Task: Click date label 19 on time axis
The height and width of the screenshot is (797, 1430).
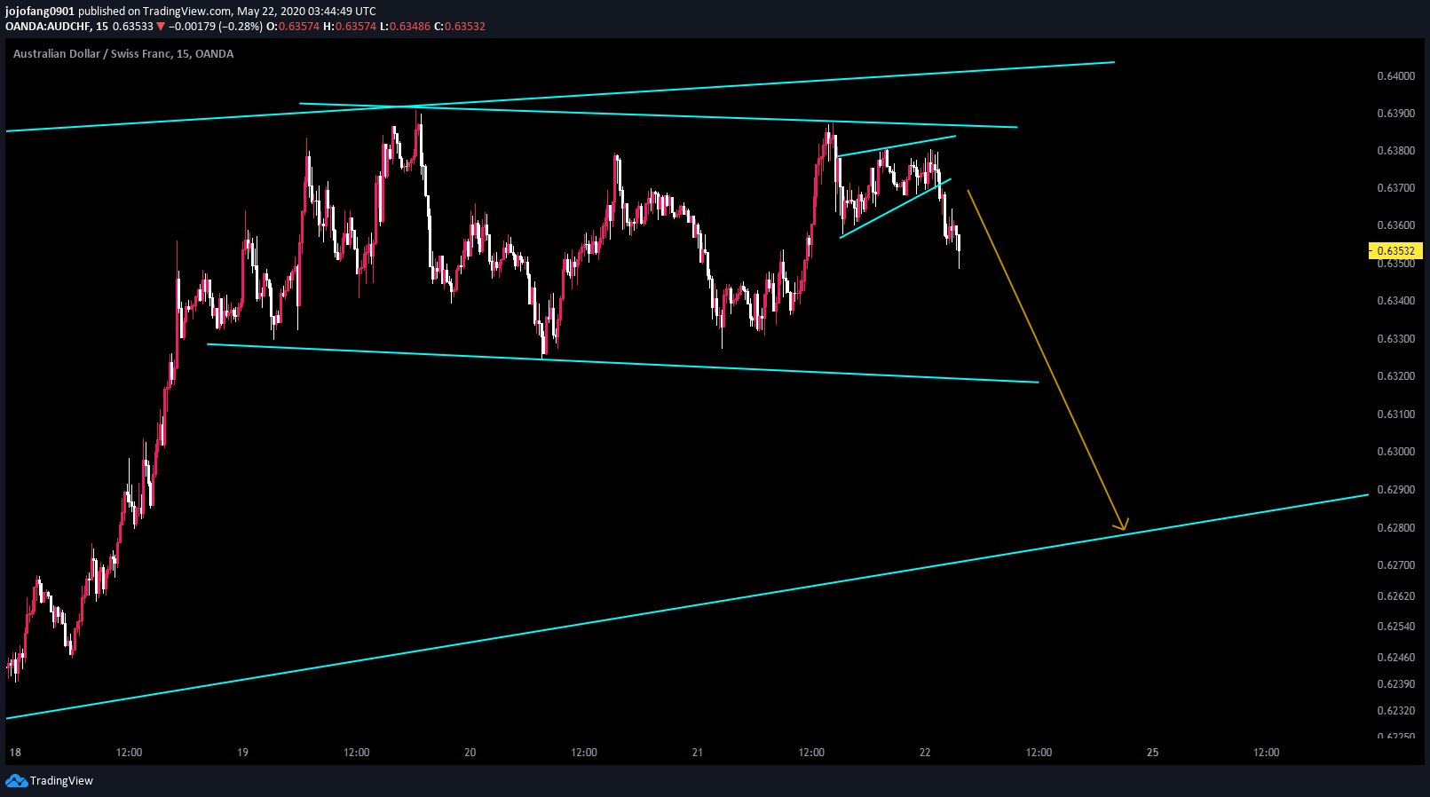Action: point(242,753)
